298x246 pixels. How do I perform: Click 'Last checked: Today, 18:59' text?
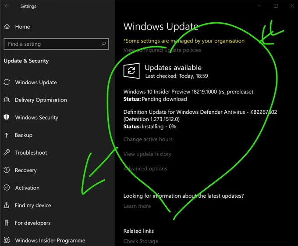pyautogui.click(x=177, y=76)
